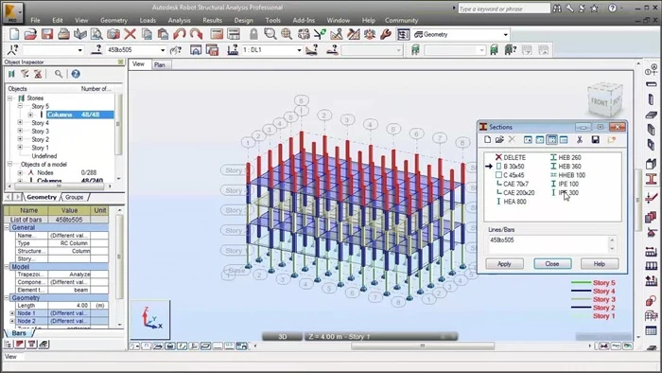Image resolution: width=662 pixels, height=373 pixels.
Task: Expand the Story 4 tree node
Action: pos(20,122)
